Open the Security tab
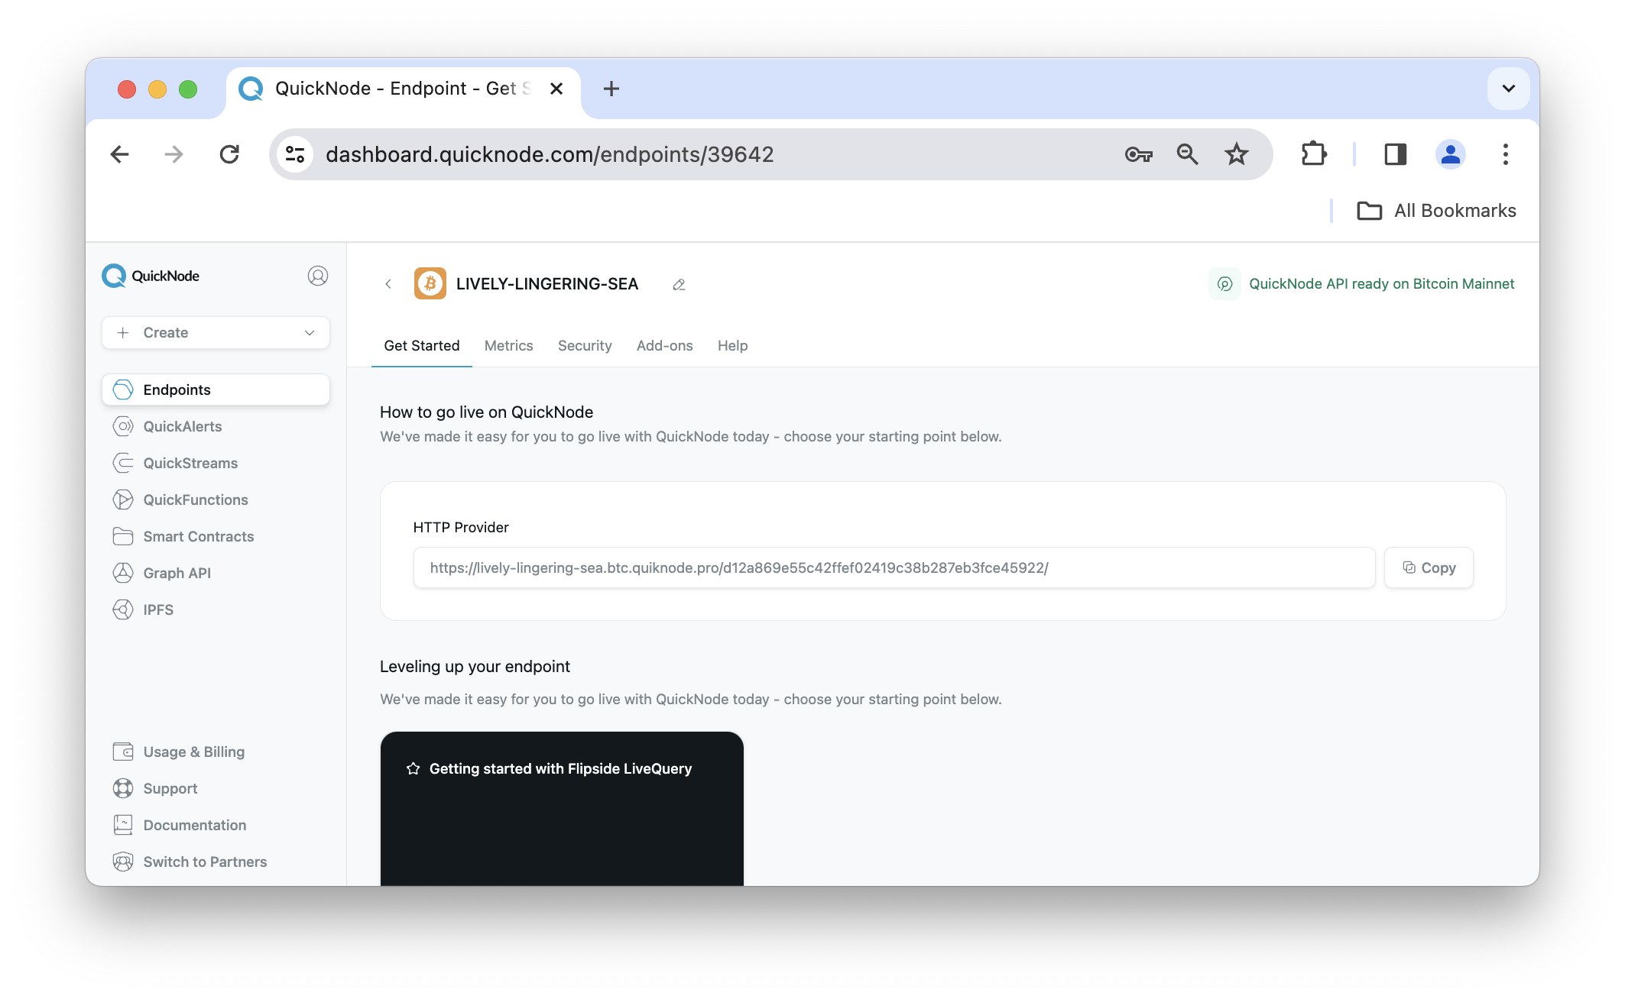The height and width of the screenshot is (999, 1625). coord(584,344)
